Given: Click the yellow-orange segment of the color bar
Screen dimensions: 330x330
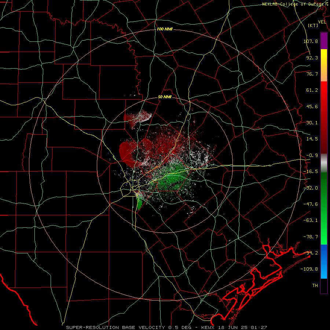Looking at the screenshot, I should (324, 65).
